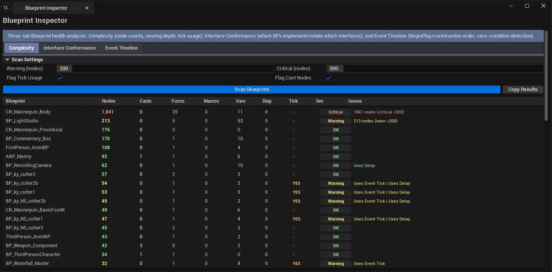Toggle the Flag Cast Nodes checkbox
The image size is (552, 272).
coord(328,78)
